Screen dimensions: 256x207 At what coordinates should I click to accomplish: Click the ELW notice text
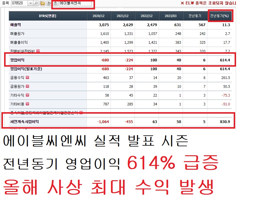208,3
